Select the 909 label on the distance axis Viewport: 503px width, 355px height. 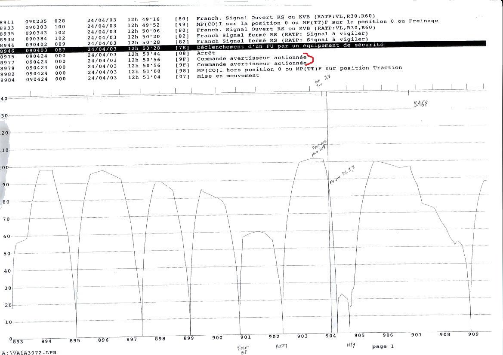pos(473,334)
